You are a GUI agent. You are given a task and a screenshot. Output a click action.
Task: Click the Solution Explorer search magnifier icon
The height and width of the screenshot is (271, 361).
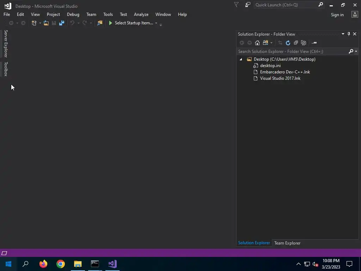(x=351, y=51)
